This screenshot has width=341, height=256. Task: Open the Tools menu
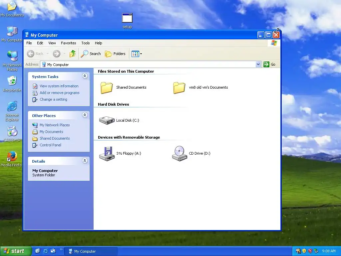coord(86,43)
